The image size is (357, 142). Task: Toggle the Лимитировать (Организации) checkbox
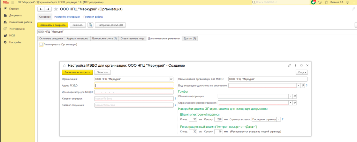(41, 44)
